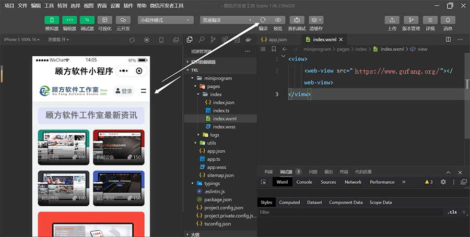
Task: Click the preview eye icon
Action: (x=278, y=20)
